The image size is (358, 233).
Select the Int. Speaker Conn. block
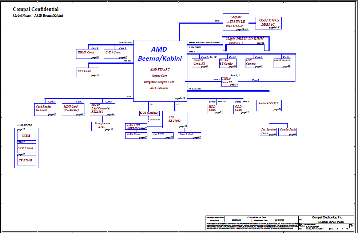268,132
